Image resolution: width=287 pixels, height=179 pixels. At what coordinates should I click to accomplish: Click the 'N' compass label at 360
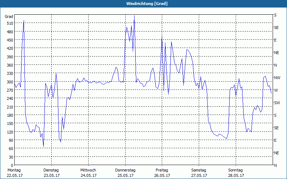(x=276, y=65)
